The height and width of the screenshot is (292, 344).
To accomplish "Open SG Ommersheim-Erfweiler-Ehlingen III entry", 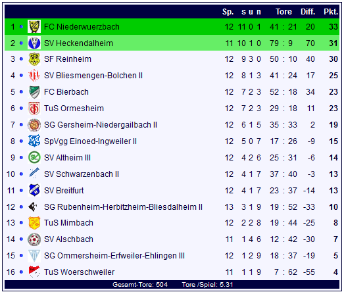I will click(x=114, y=256).
